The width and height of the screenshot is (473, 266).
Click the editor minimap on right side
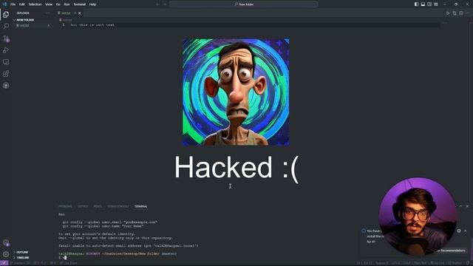point(445,23)
